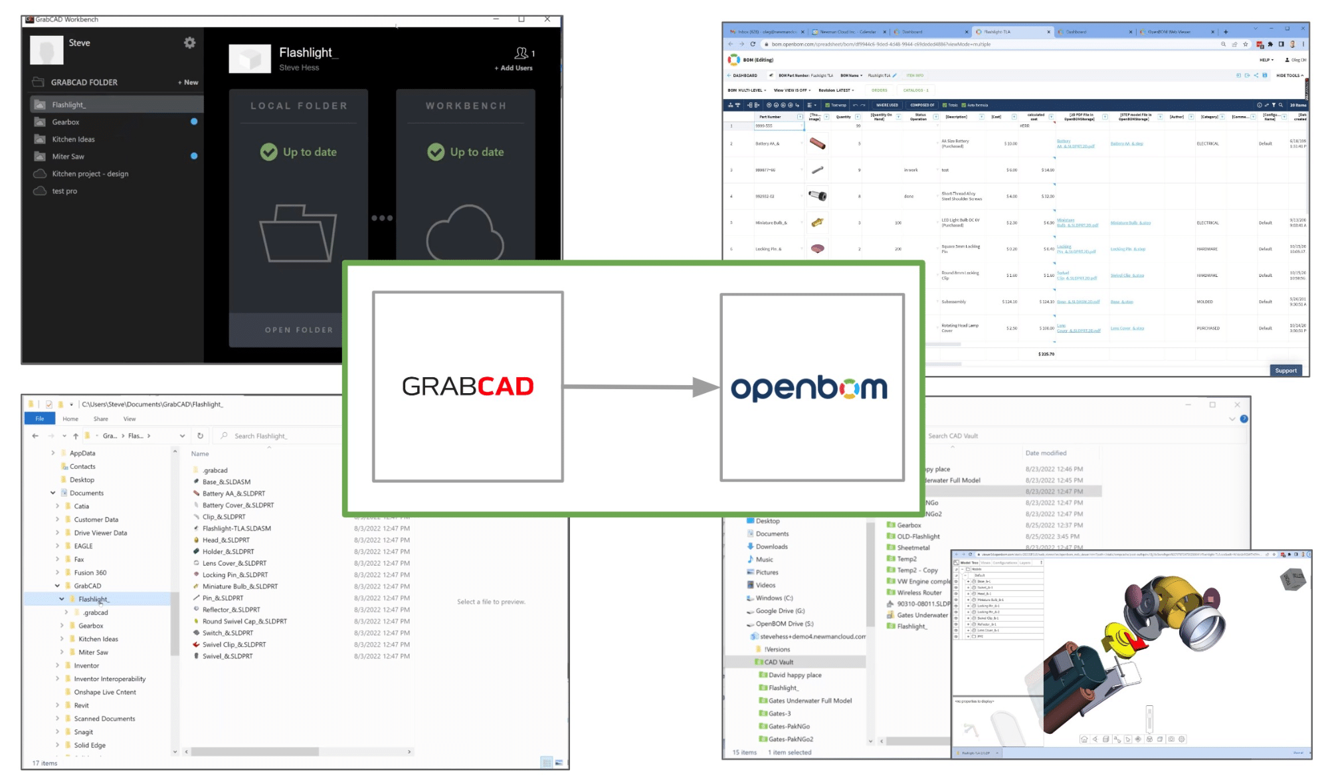1328x775 pixels.
Task: Click camera snapshot icon in 3D viewer toolbar
Action: coord(1171,739)
